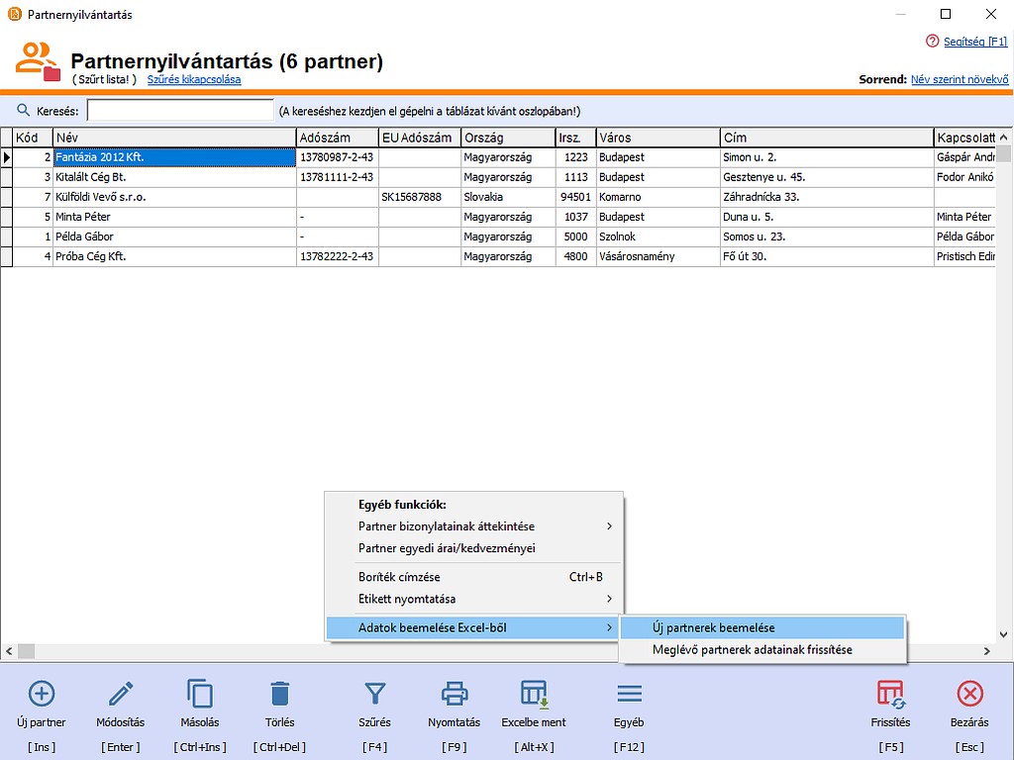Click the Szűrés kikapcsolása link
The image size is (1014, 760).
194,79
